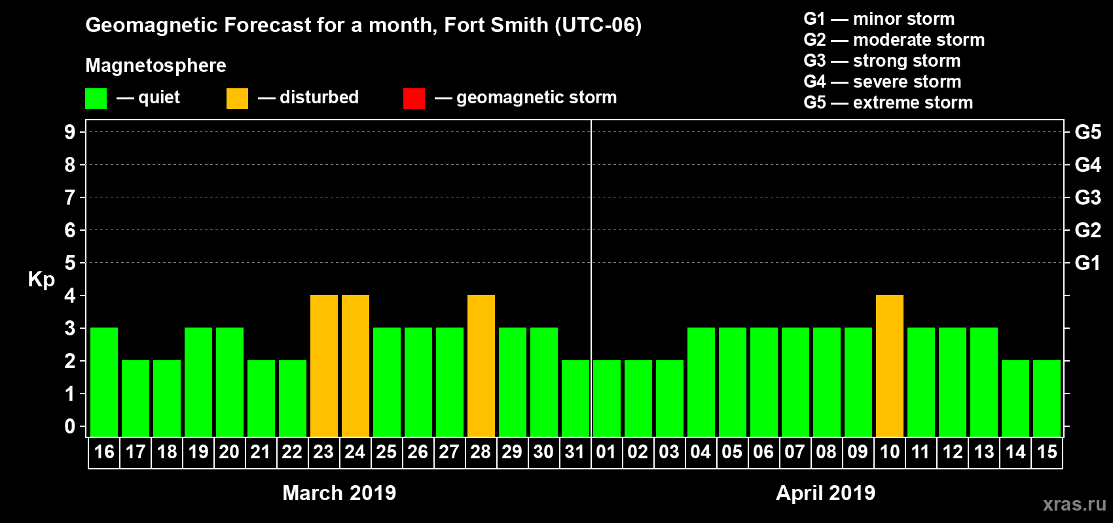Screen dimensions: 1113x523
Task: Click the '— disturbed' legend label
Action: coord(308,97)
